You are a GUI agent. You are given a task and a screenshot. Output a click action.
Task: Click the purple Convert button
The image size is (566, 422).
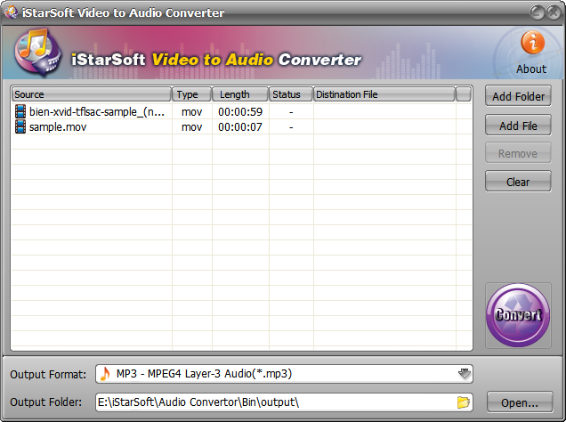click(x=518, y=315)
